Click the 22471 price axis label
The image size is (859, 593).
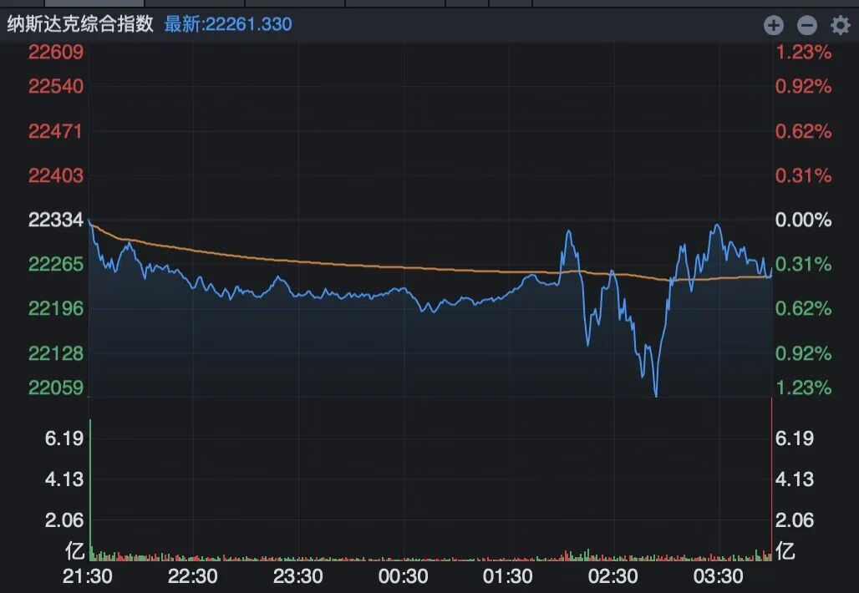(x=55, y=131)
